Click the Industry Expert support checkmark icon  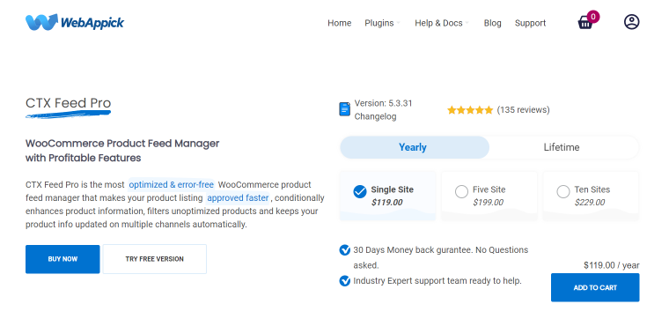(345, 281)
